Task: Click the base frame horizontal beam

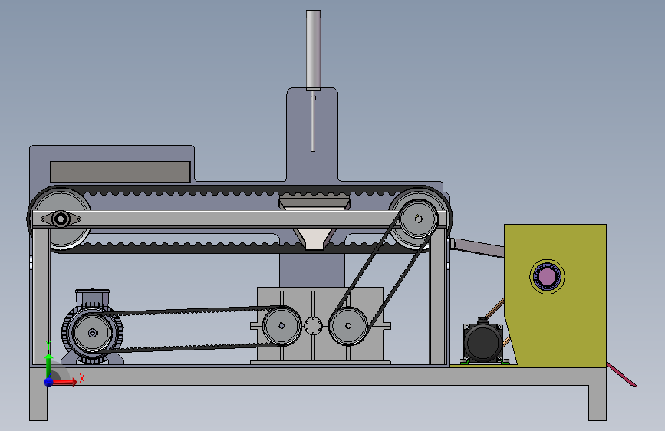Action: click(318, 377)
